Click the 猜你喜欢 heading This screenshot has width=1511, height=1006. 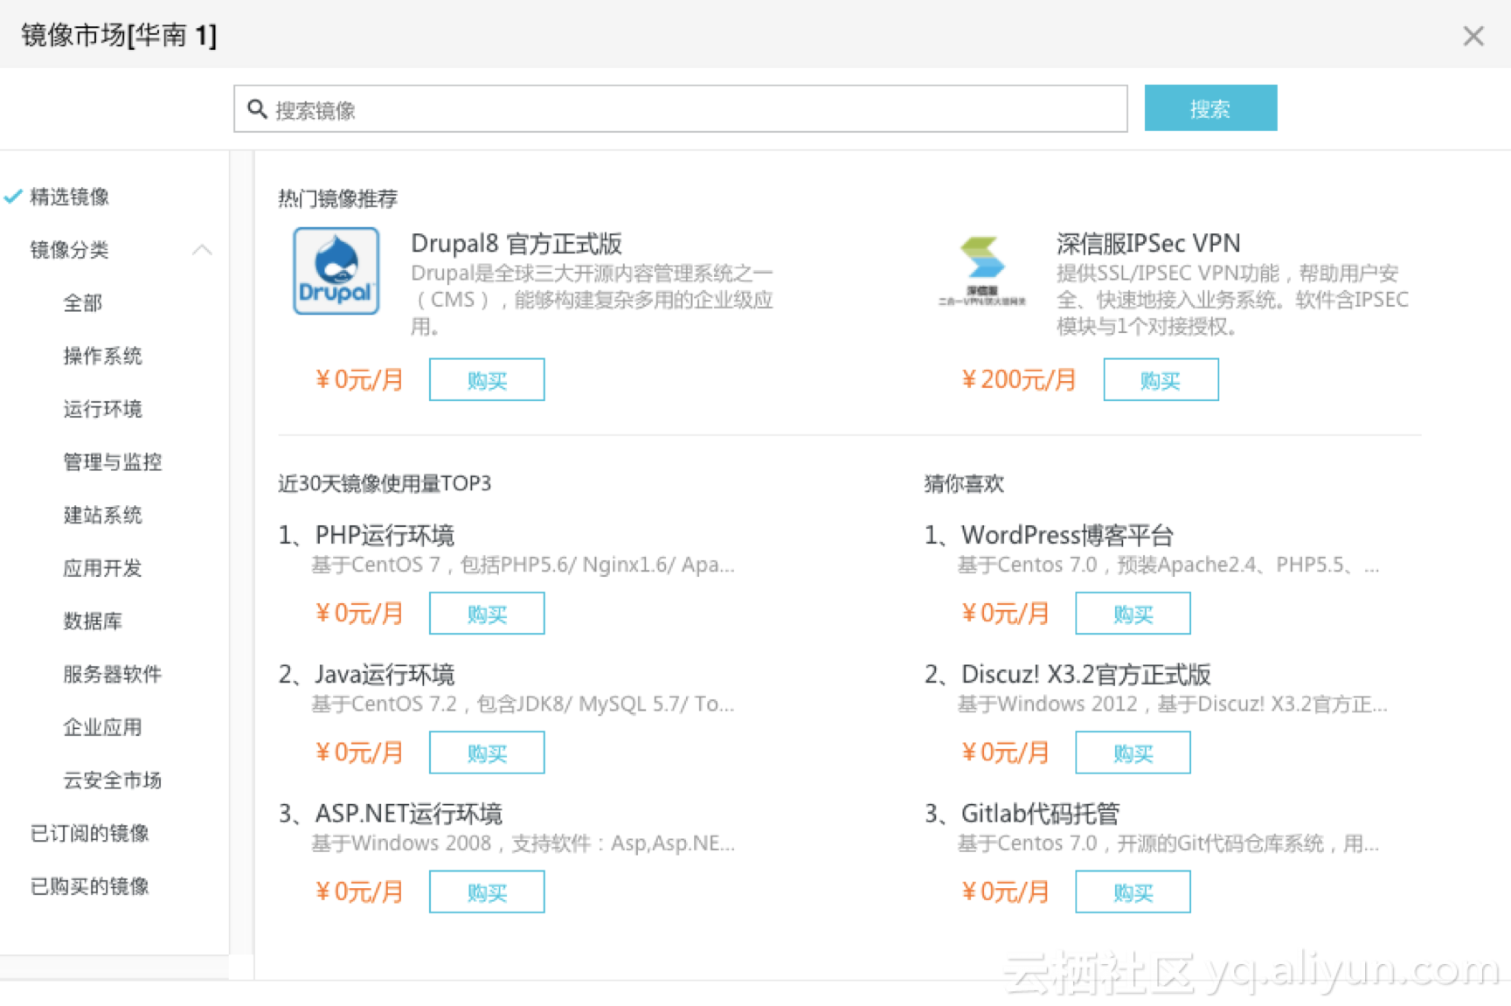coord(964,483)
